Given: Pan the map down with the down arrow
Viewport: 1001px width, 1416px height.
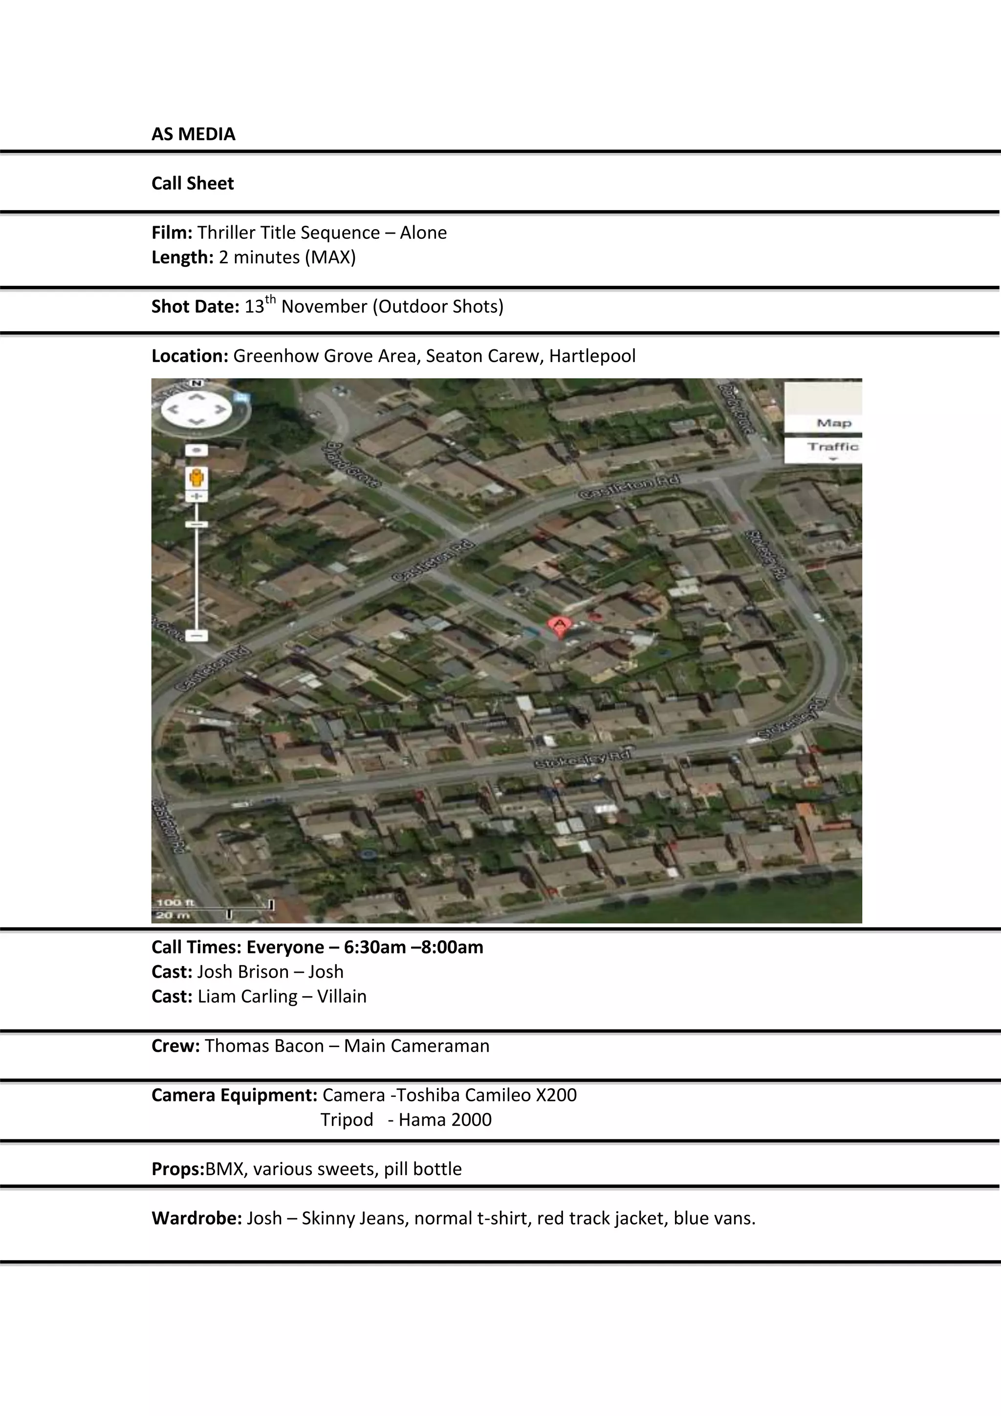Looking at the screenshot, I should pyautogui.click(x=196, y=421).
